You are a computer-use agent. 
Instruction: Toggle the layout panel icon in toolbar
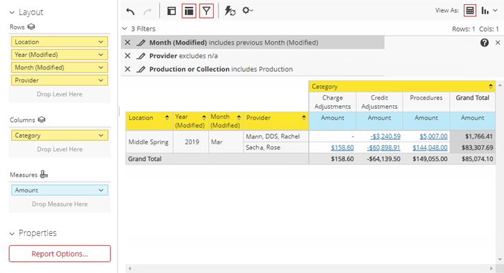[x=171, y=11]
